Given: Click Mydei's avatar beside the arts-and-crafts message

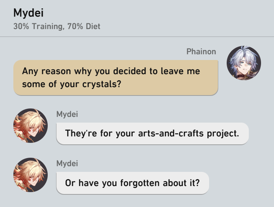Looking at the screenshot, I should (31, 126).
